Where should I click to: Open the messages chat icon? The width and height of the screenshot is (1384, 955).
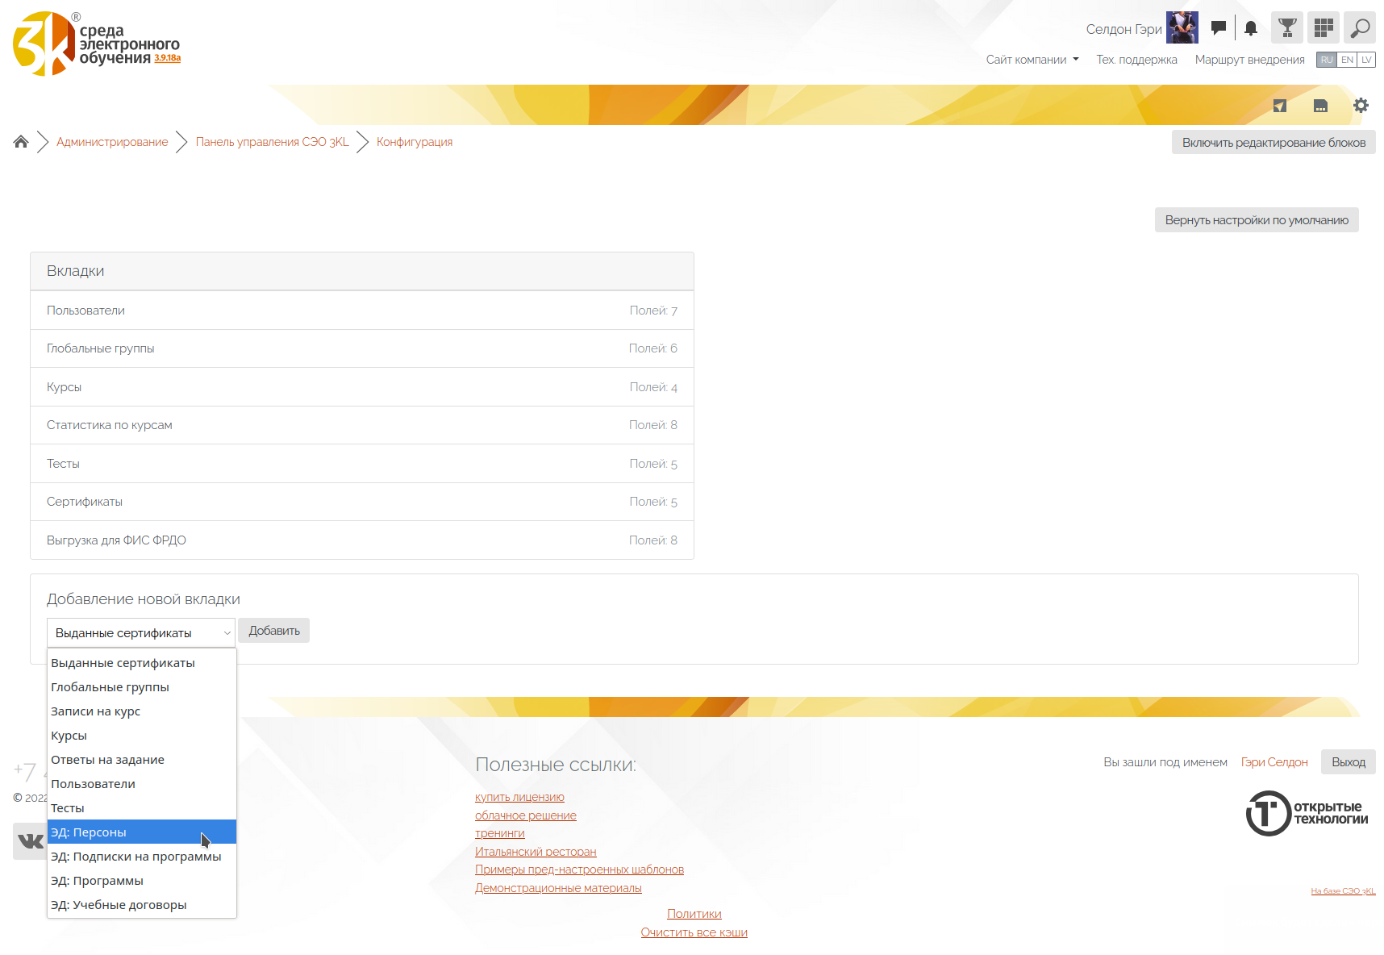click(1218, 28)
